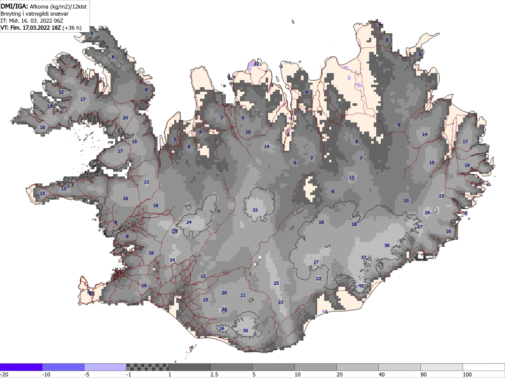Click the white swatch above 100
This screenshot has height=378, width=505.
click(x=484, y=367)
